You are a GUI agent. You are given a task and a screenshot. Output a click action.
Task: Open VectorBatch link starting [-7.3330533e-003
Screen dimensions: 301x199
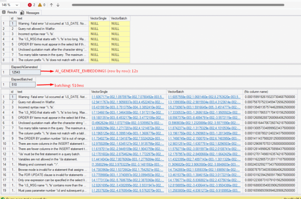click(205, 113)
